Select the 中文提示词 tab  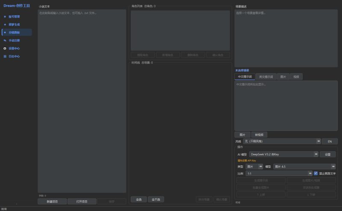point(245,77)
